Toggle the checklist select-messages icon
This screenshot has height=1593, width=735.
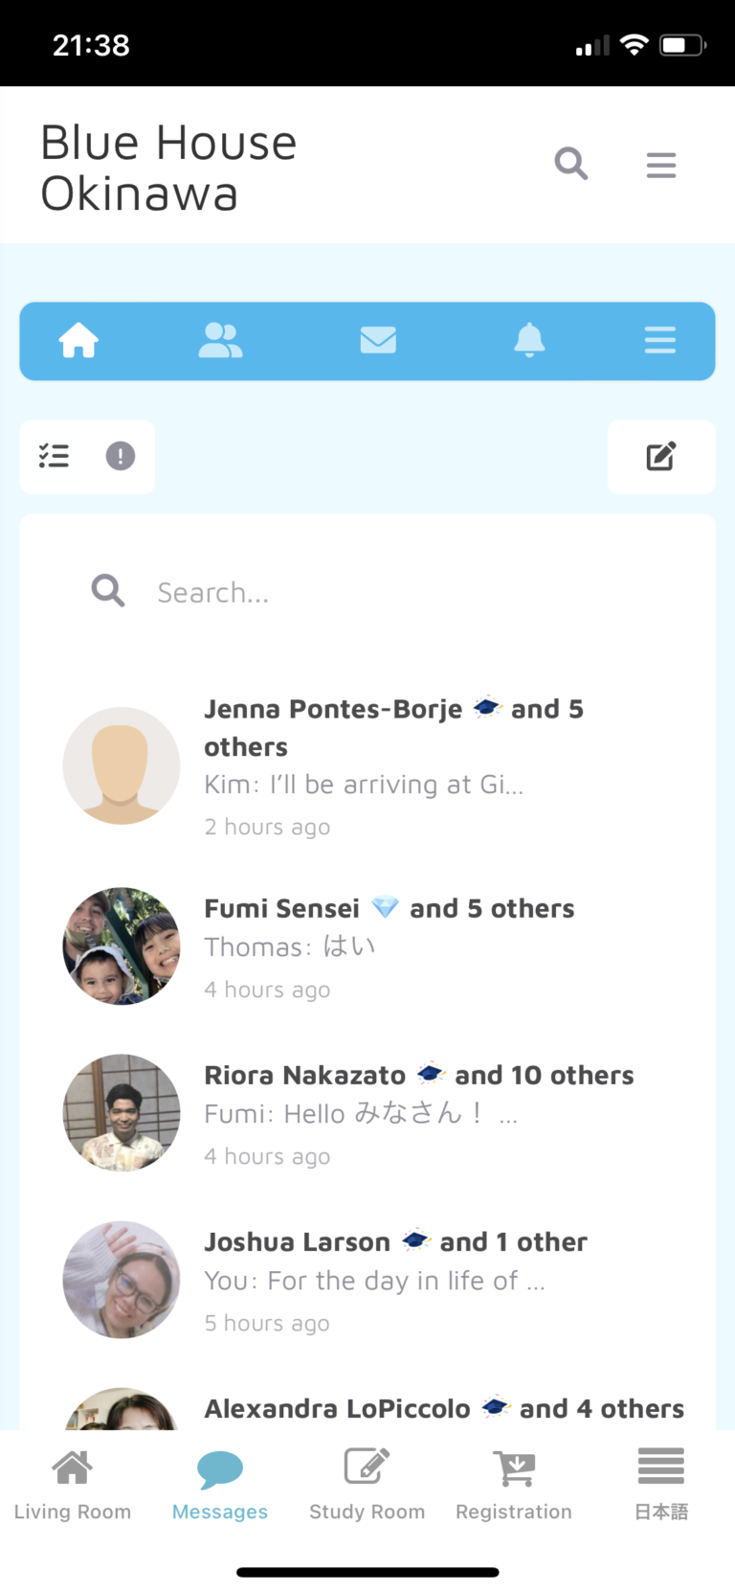[x=55, y=456]
